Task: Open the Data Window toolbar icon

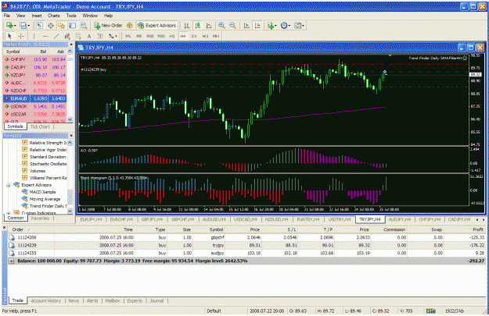Action: point(51,26)
